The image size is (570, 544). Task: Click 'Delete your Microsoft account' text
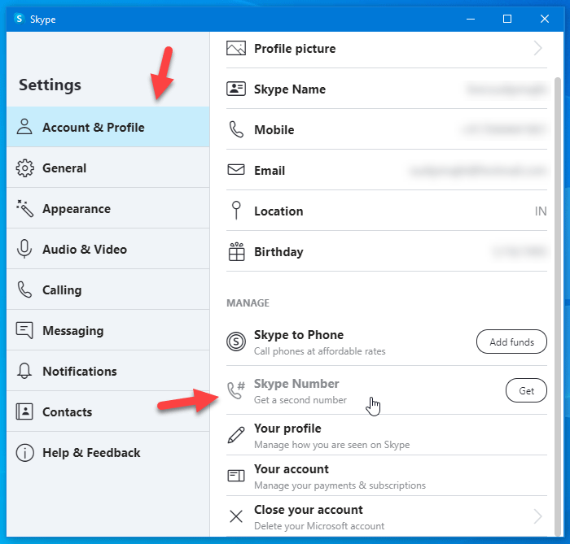(319, 526)
